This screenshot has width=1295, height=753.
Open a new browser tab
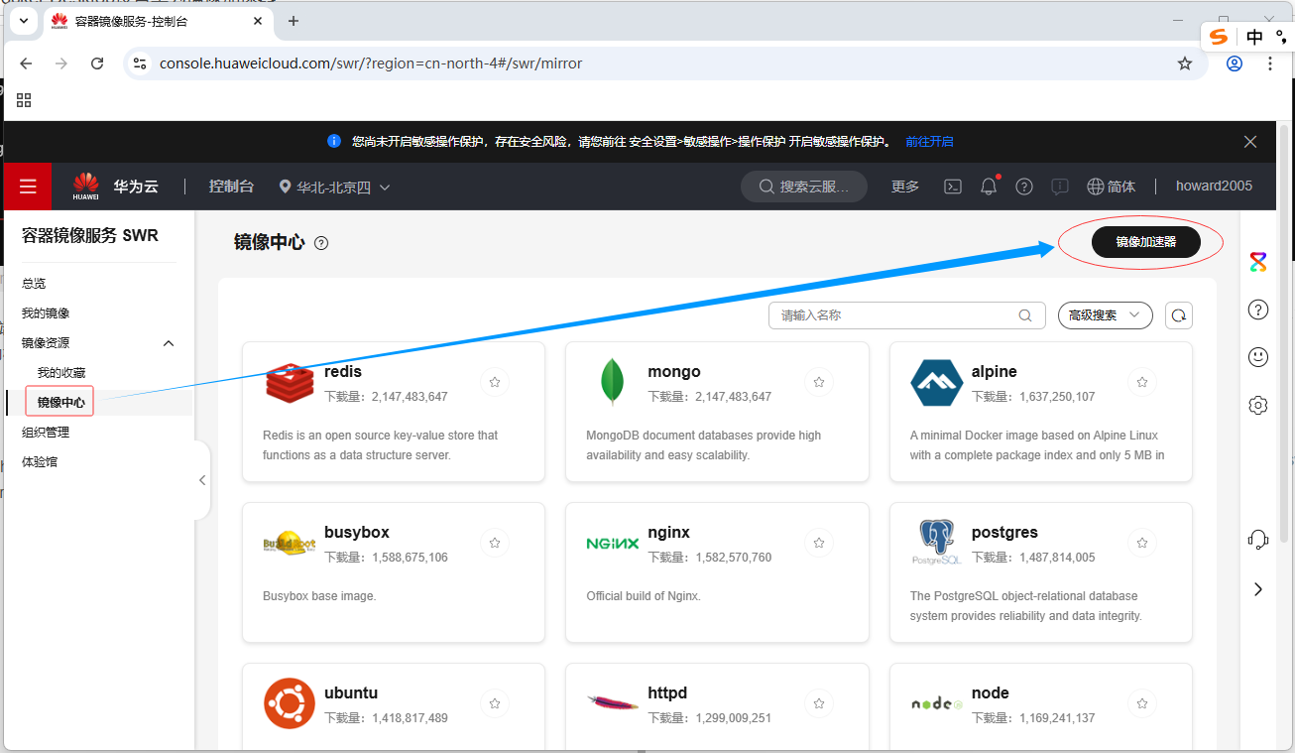pos(294,21)
